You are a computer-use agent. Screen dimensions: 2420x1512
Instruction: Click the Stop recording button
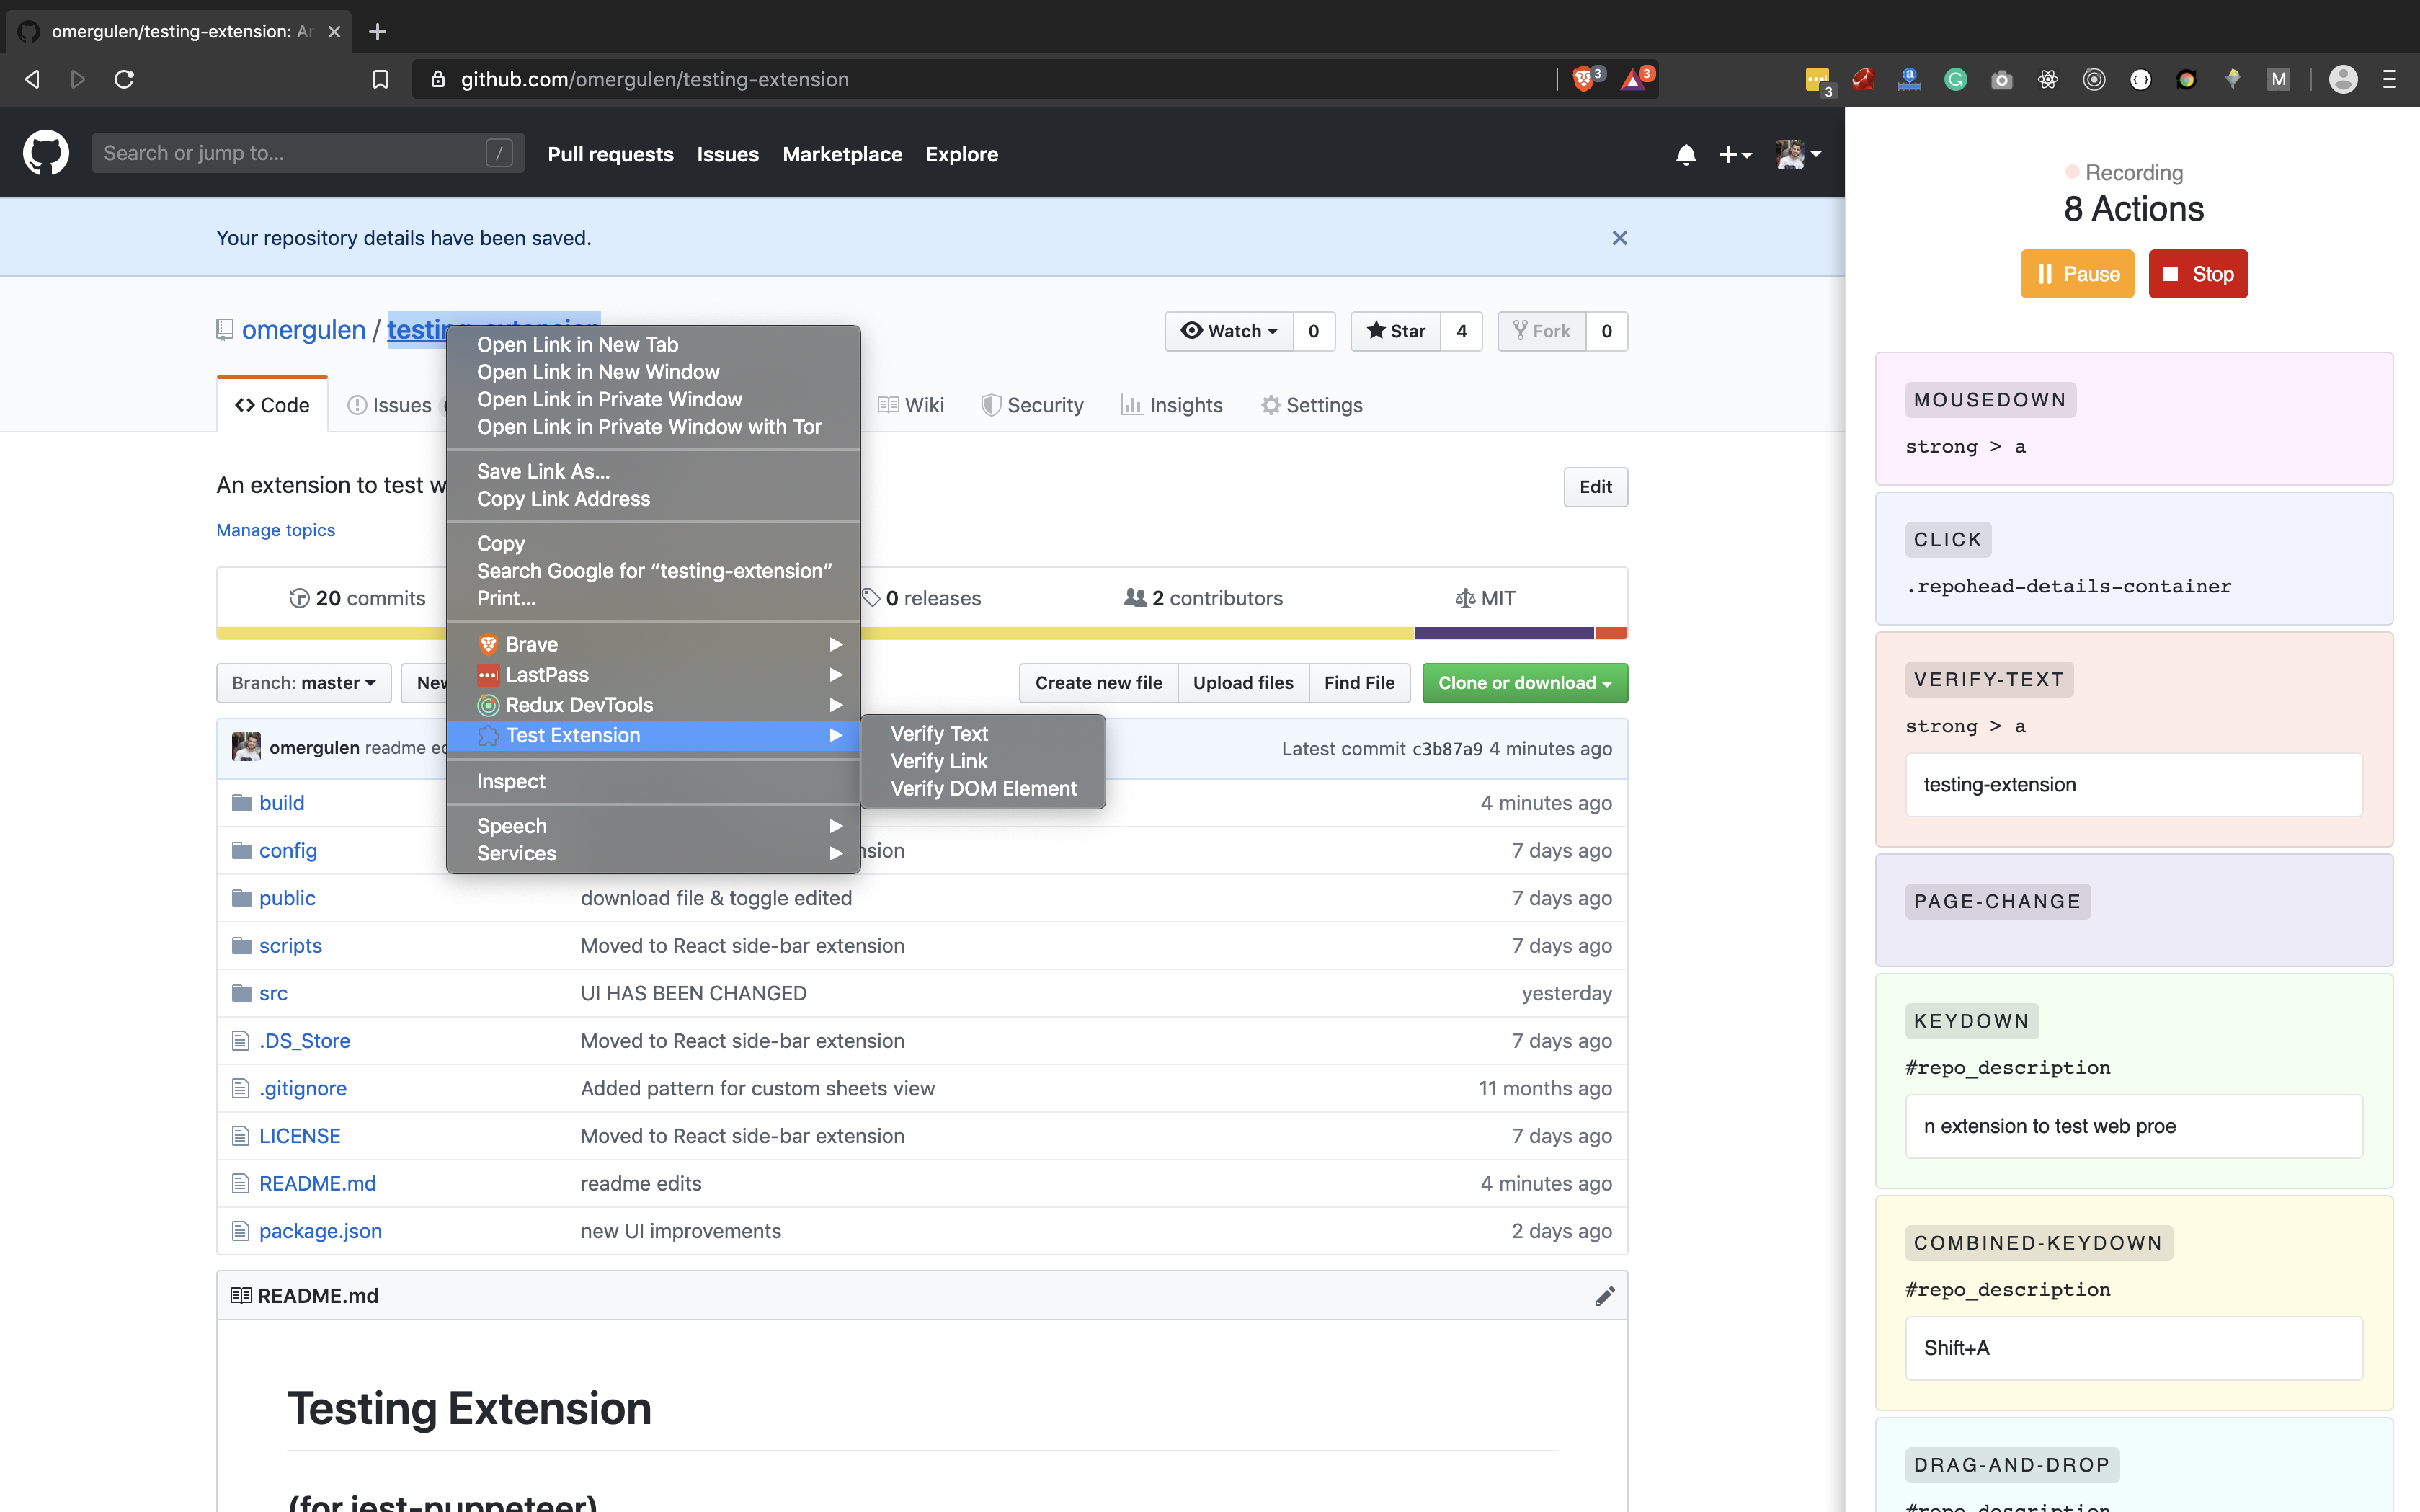click(2197, 273)
